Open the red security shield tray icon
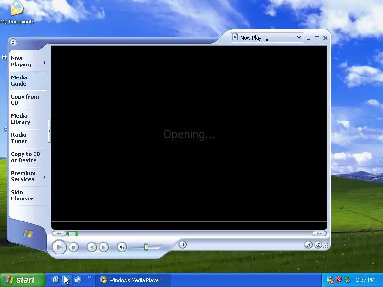Viewport: 383px width, 287px height. click(338, 280)
